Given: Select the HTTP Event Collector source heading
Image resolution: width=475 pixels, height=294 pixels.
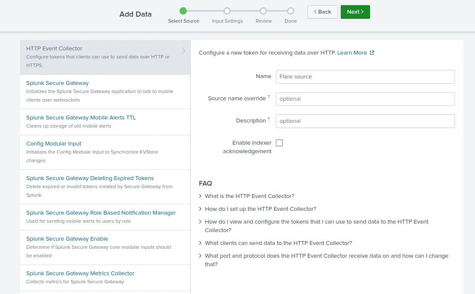Looking at the screenshot, I should tap(54, 49).
